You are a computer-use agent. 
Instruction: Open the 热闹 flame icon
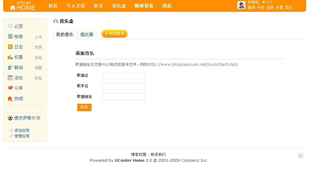click(x=10, y=98)
